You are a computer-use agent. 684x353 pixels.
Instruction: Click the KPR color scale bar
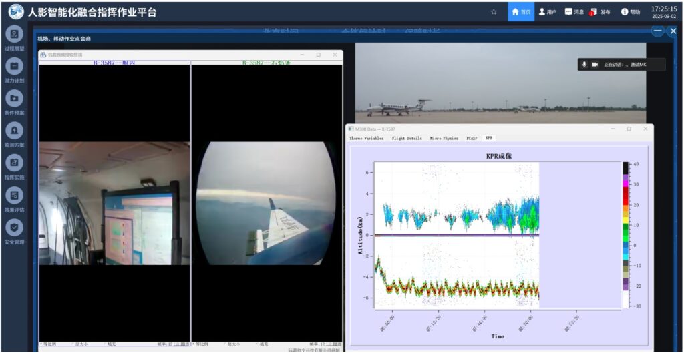[625, 235]
